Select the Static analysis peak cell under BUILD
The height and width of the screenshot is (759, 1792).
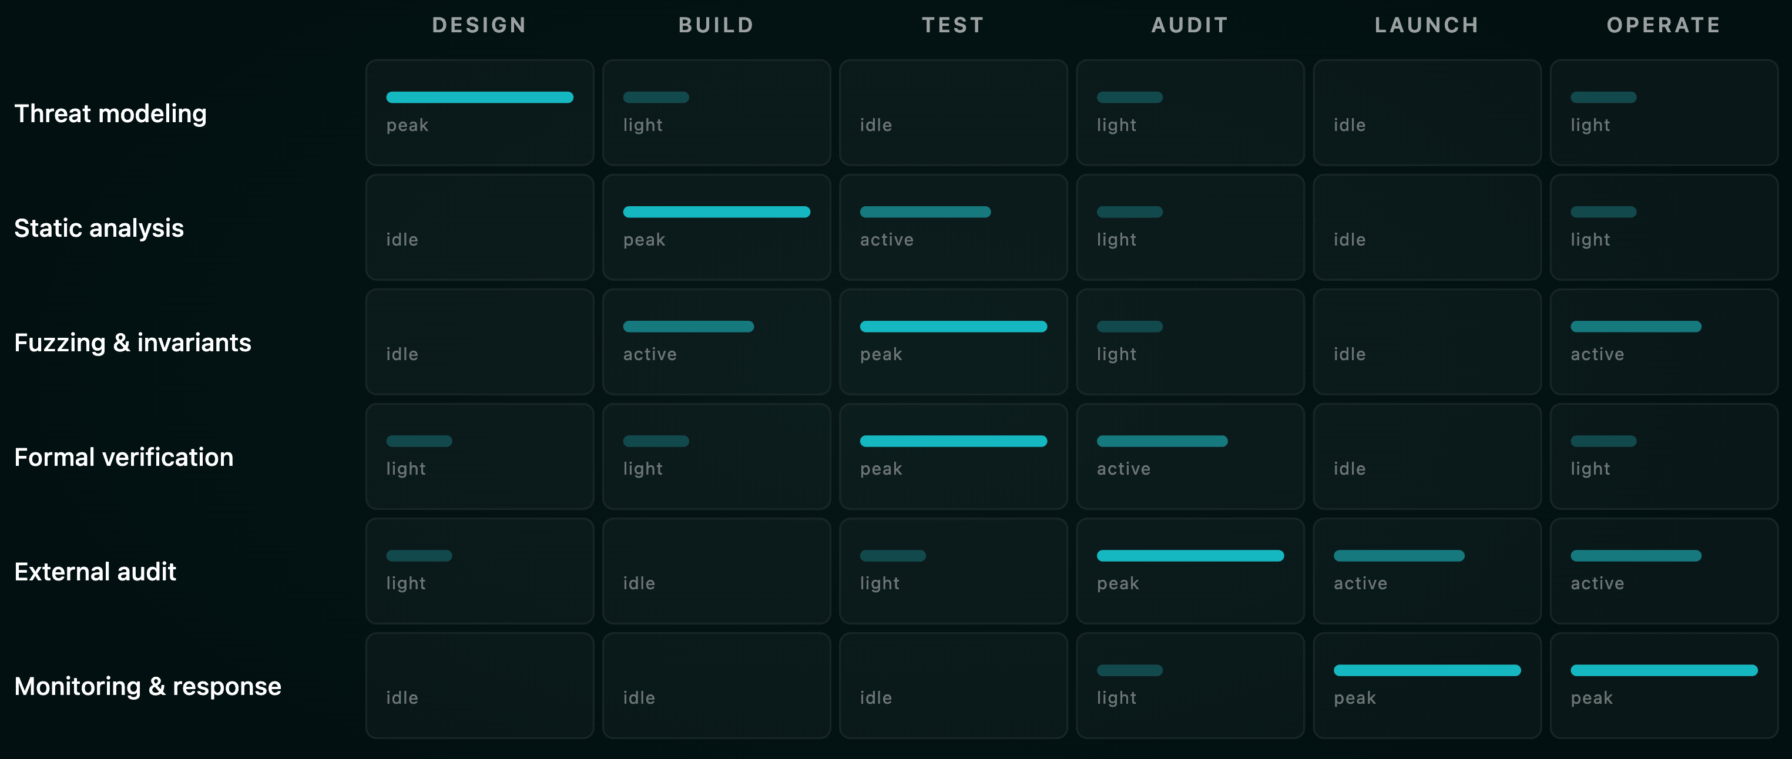(x=717, y=227)
